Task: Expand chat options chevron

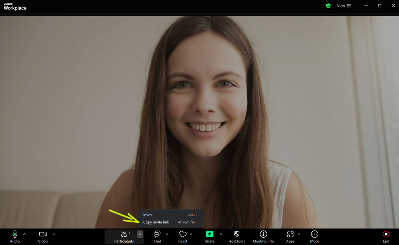Action: (167, 234)
